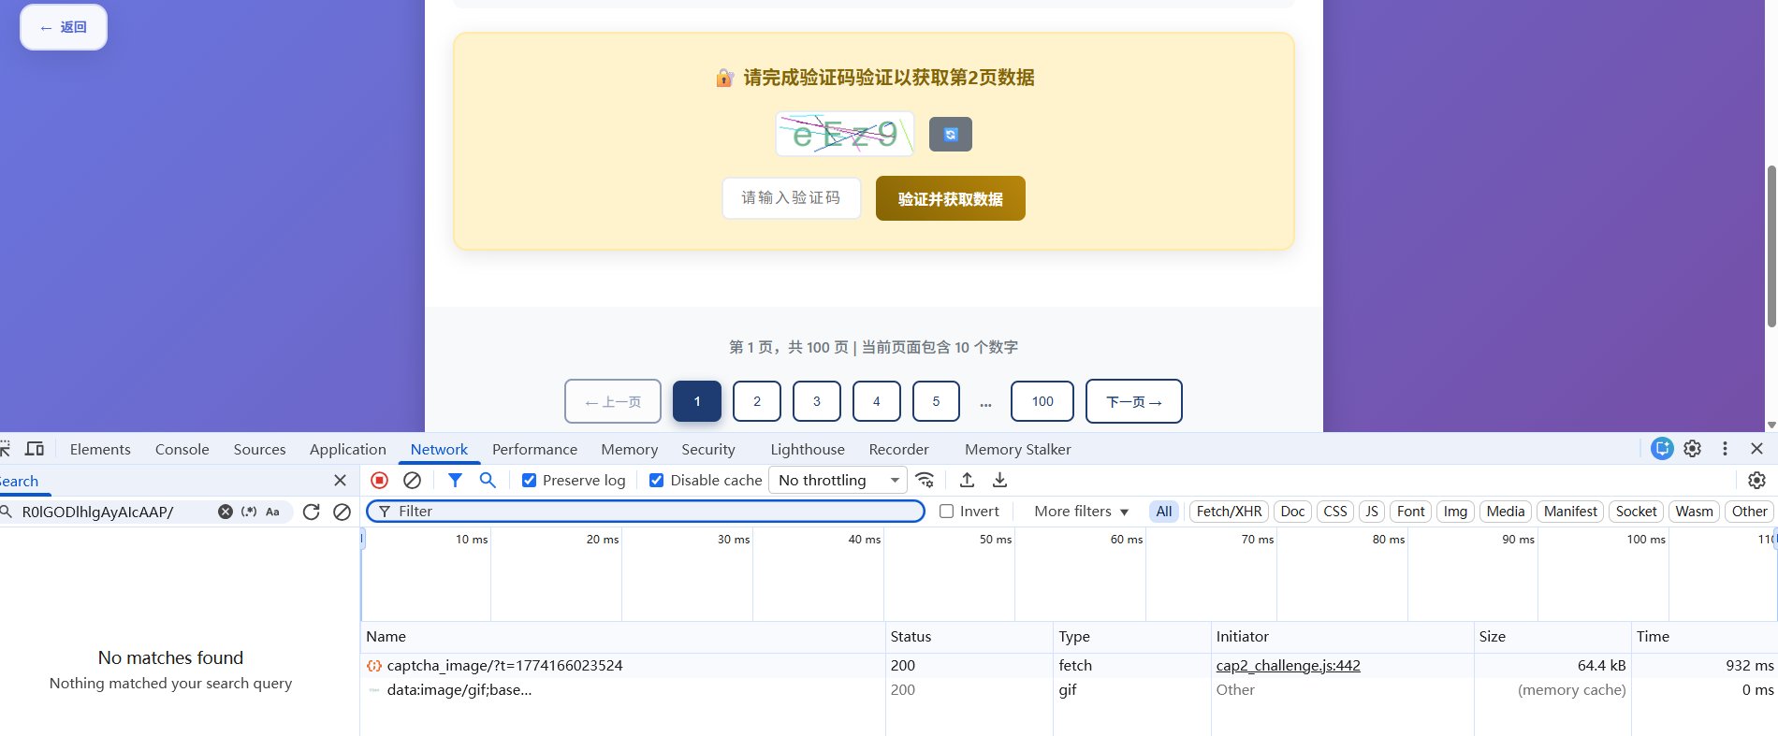Toggle the network filter funnel icon

(455, 480)
